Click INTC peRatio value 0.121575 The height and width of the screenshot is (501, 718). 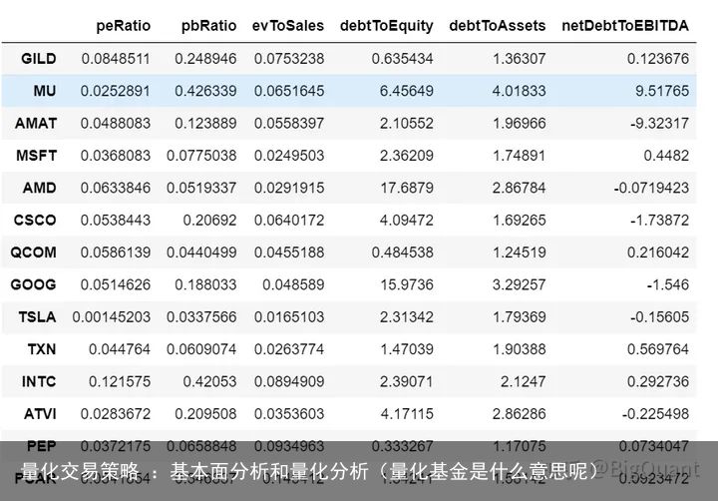tap(120, 381)
